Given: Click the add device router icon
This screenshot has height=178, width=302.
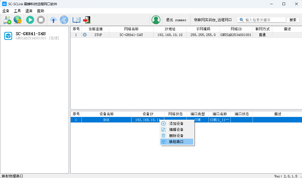Looking at the screenshot, I should pyautogui.click(x=7, y=20).
